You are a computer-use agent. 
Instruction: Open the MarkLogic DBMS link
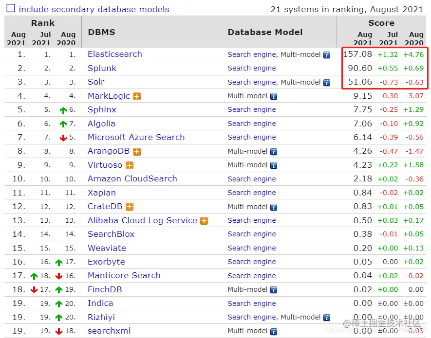[x=109, y=96]
